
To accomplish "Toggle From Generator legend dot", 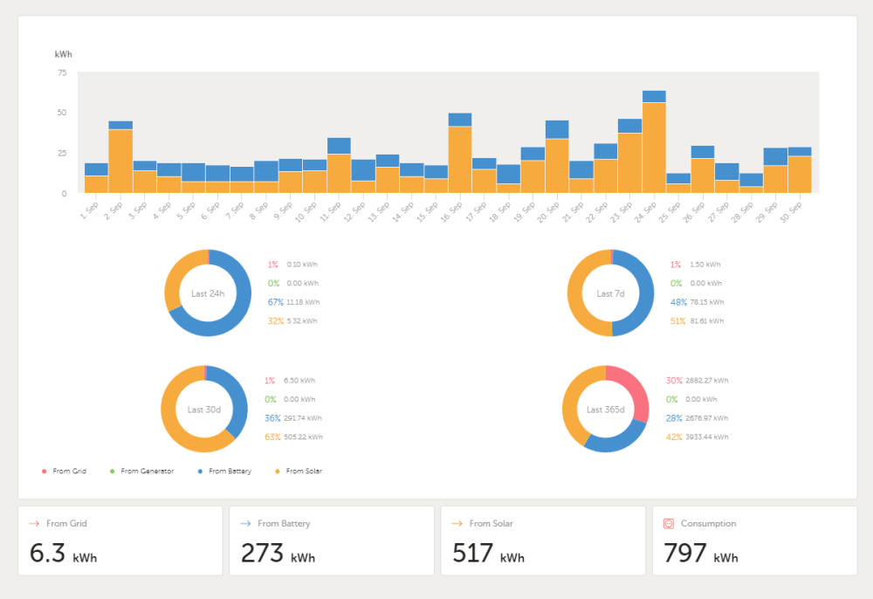I will pos(112,471).
